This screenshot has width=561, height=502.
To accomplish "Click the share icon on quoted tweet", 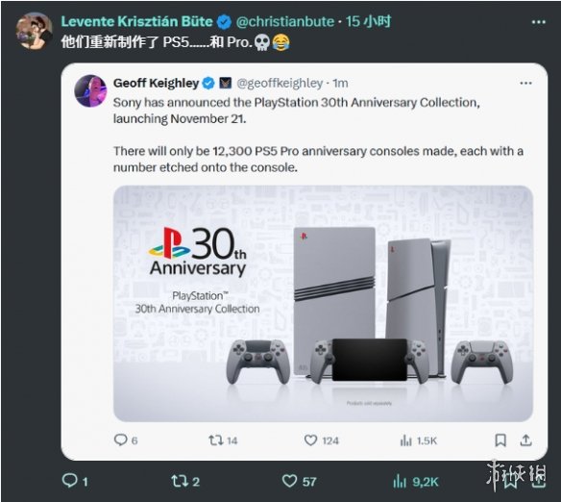I will pyautogui.click(x=525, y=440).
